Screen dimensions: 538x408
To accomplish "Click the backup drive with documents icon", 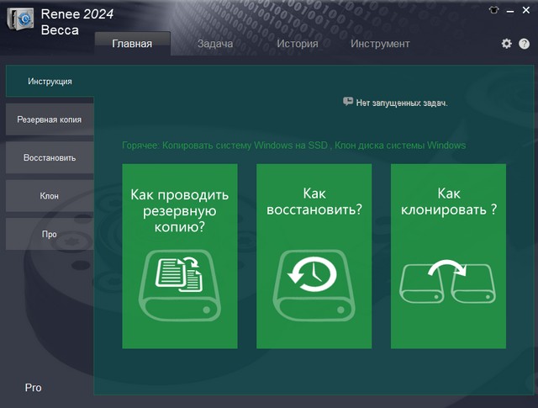I will pos(179,286).
